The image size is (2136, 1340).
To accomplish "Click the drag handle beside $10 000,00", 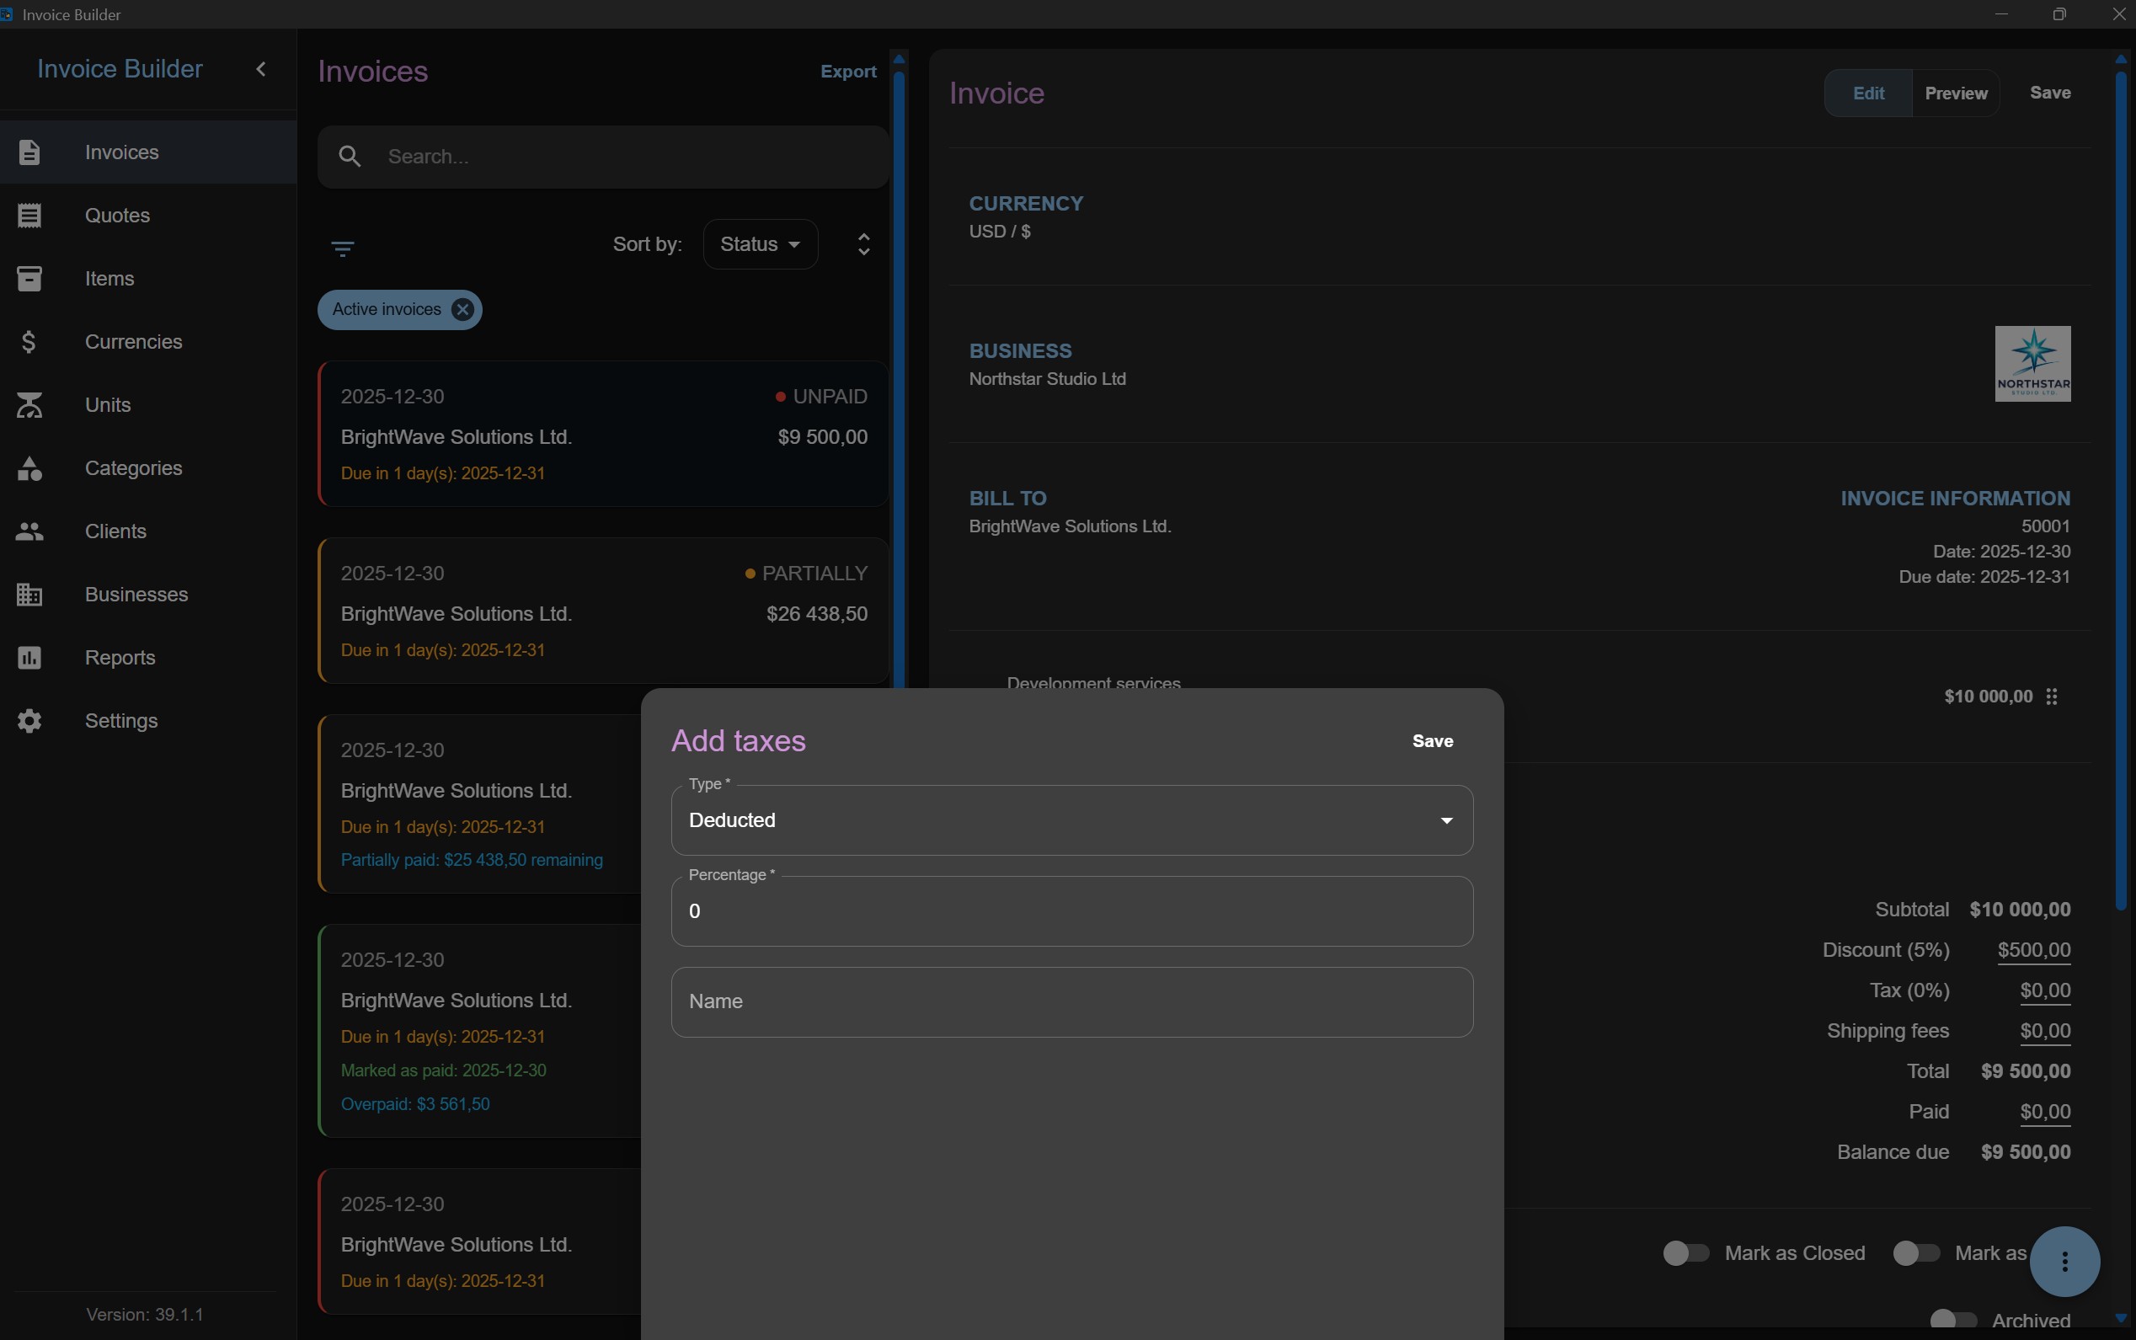I will 2052,697.
